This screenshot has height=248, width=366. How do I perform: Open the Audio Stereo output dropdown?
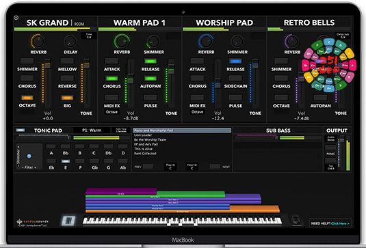click(330, 139)
